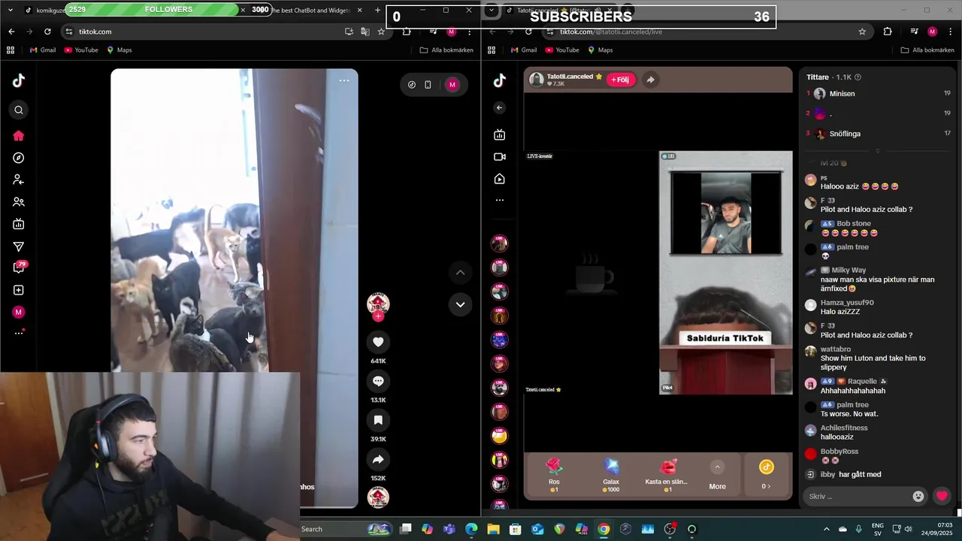Open three-dots menu in right window sidebar
The image size is (962, 541).
(x=500, y=201)
